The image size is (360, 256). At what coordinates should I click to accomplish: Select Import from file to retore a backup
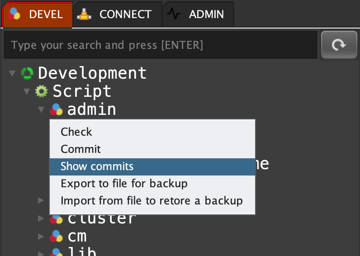click(152, 201)
